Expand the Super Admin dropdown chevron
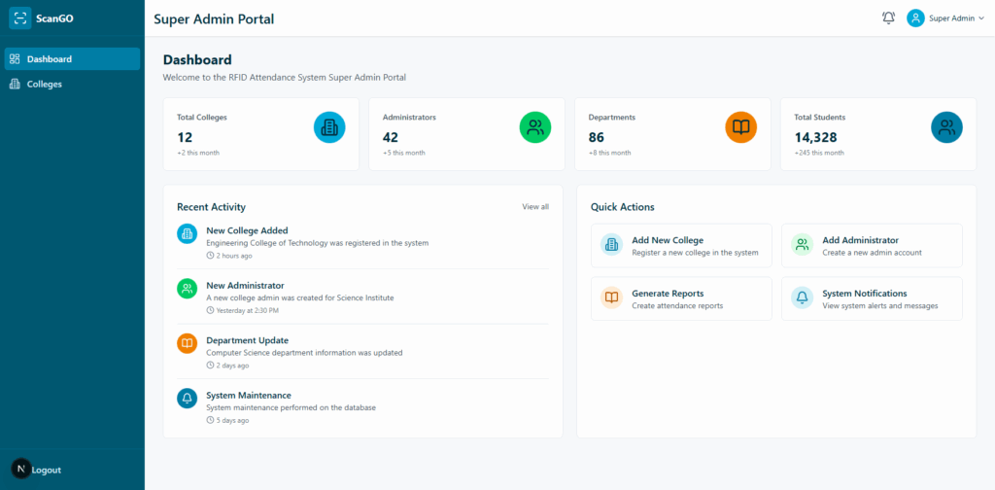Viewport: 995px width, 490px height. coord(981,18)
